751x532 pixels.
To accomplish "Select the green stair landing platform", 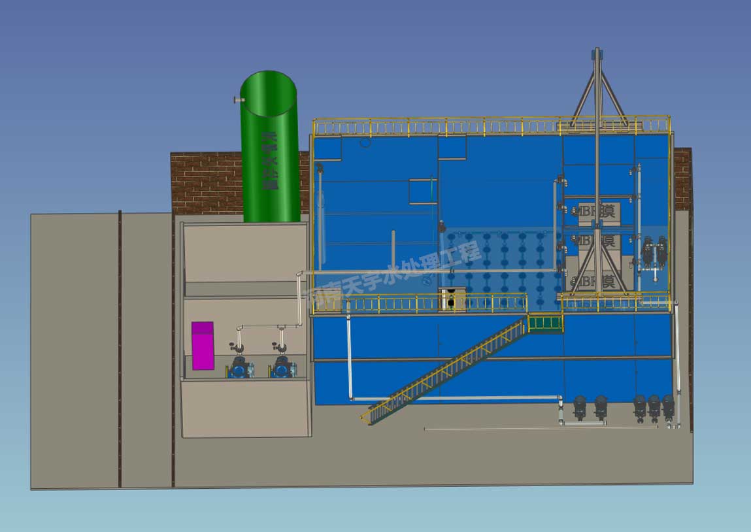I will tap(545, 324).
